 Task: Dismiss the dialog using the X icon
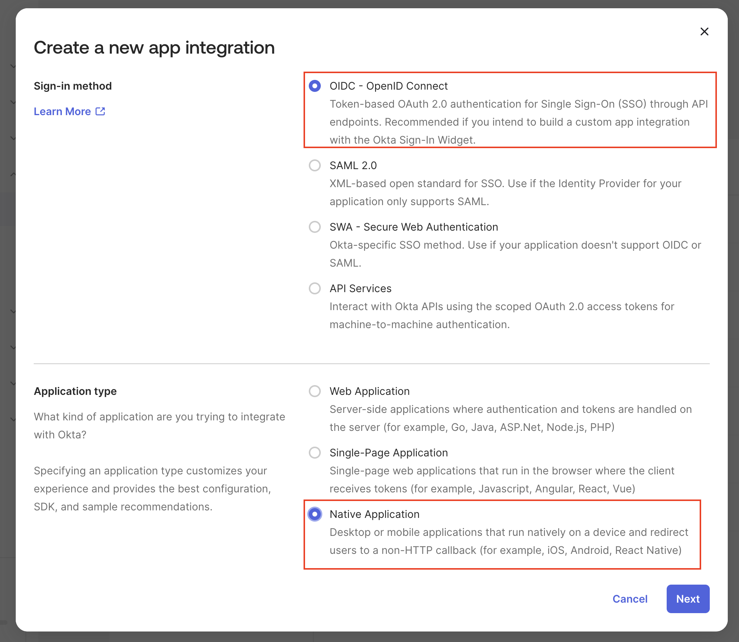(x=705, y=31)
